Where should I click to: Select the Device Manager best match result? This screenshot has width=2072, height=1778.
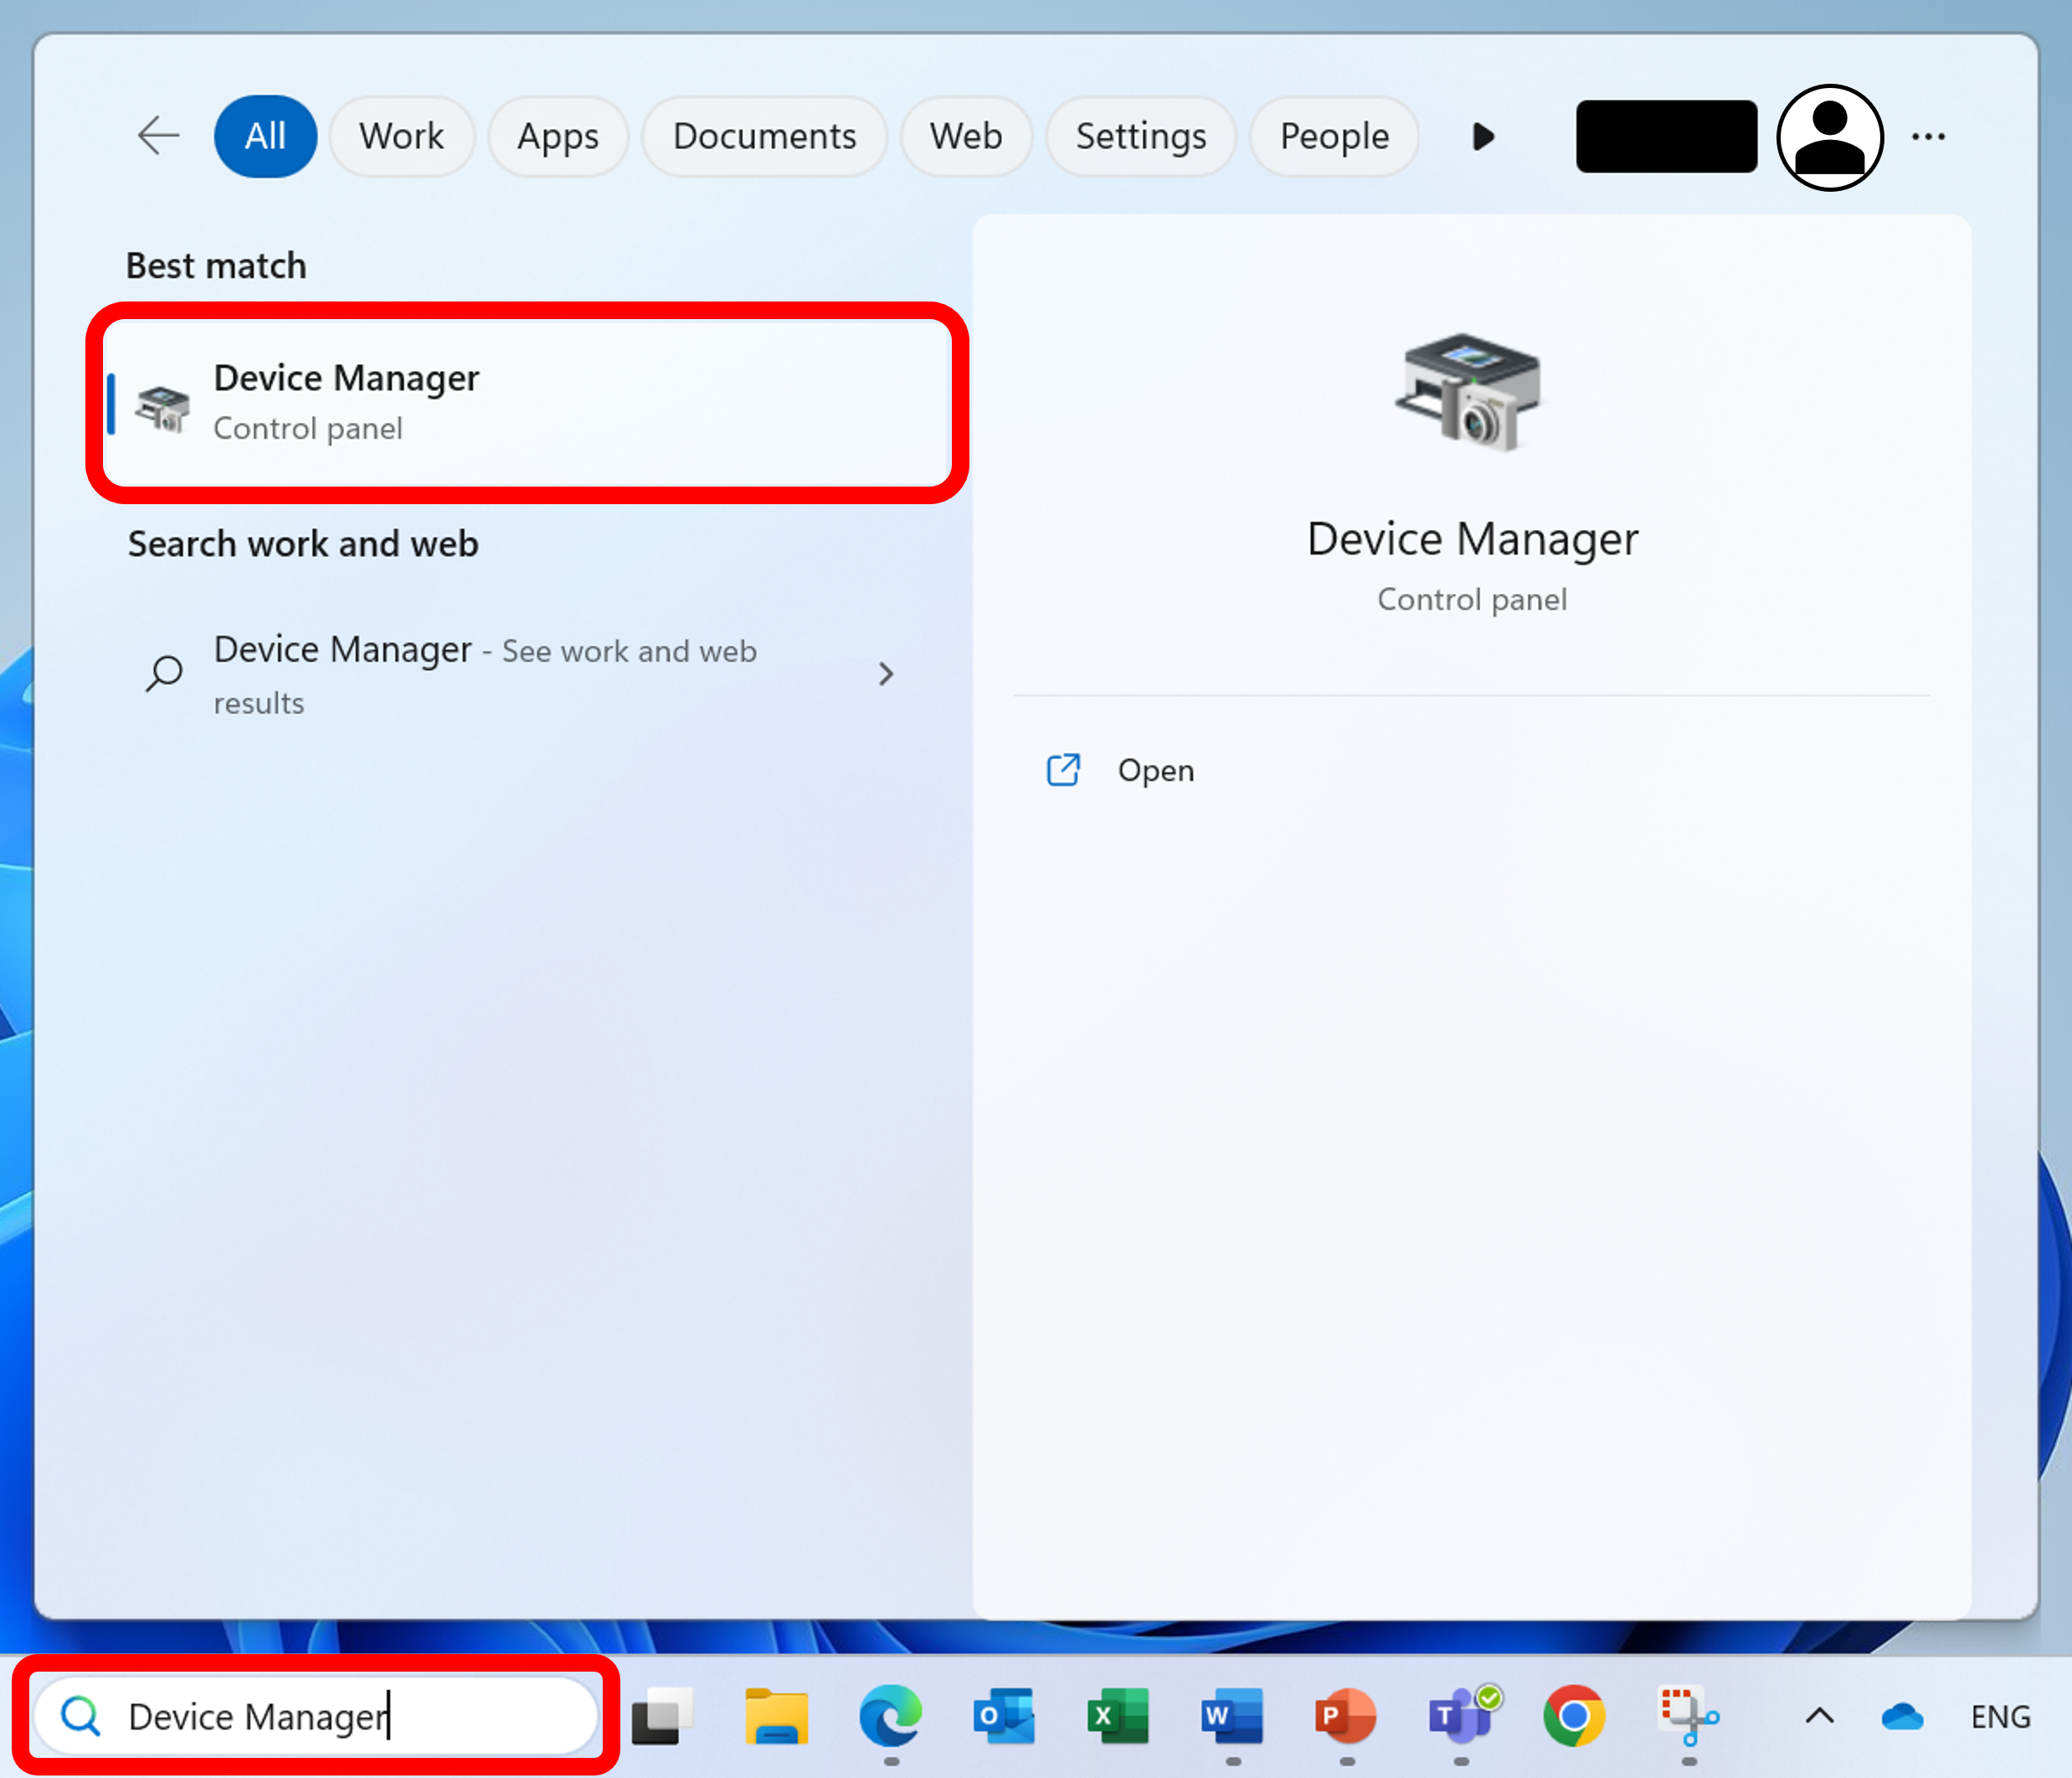(x=526, y=402)
